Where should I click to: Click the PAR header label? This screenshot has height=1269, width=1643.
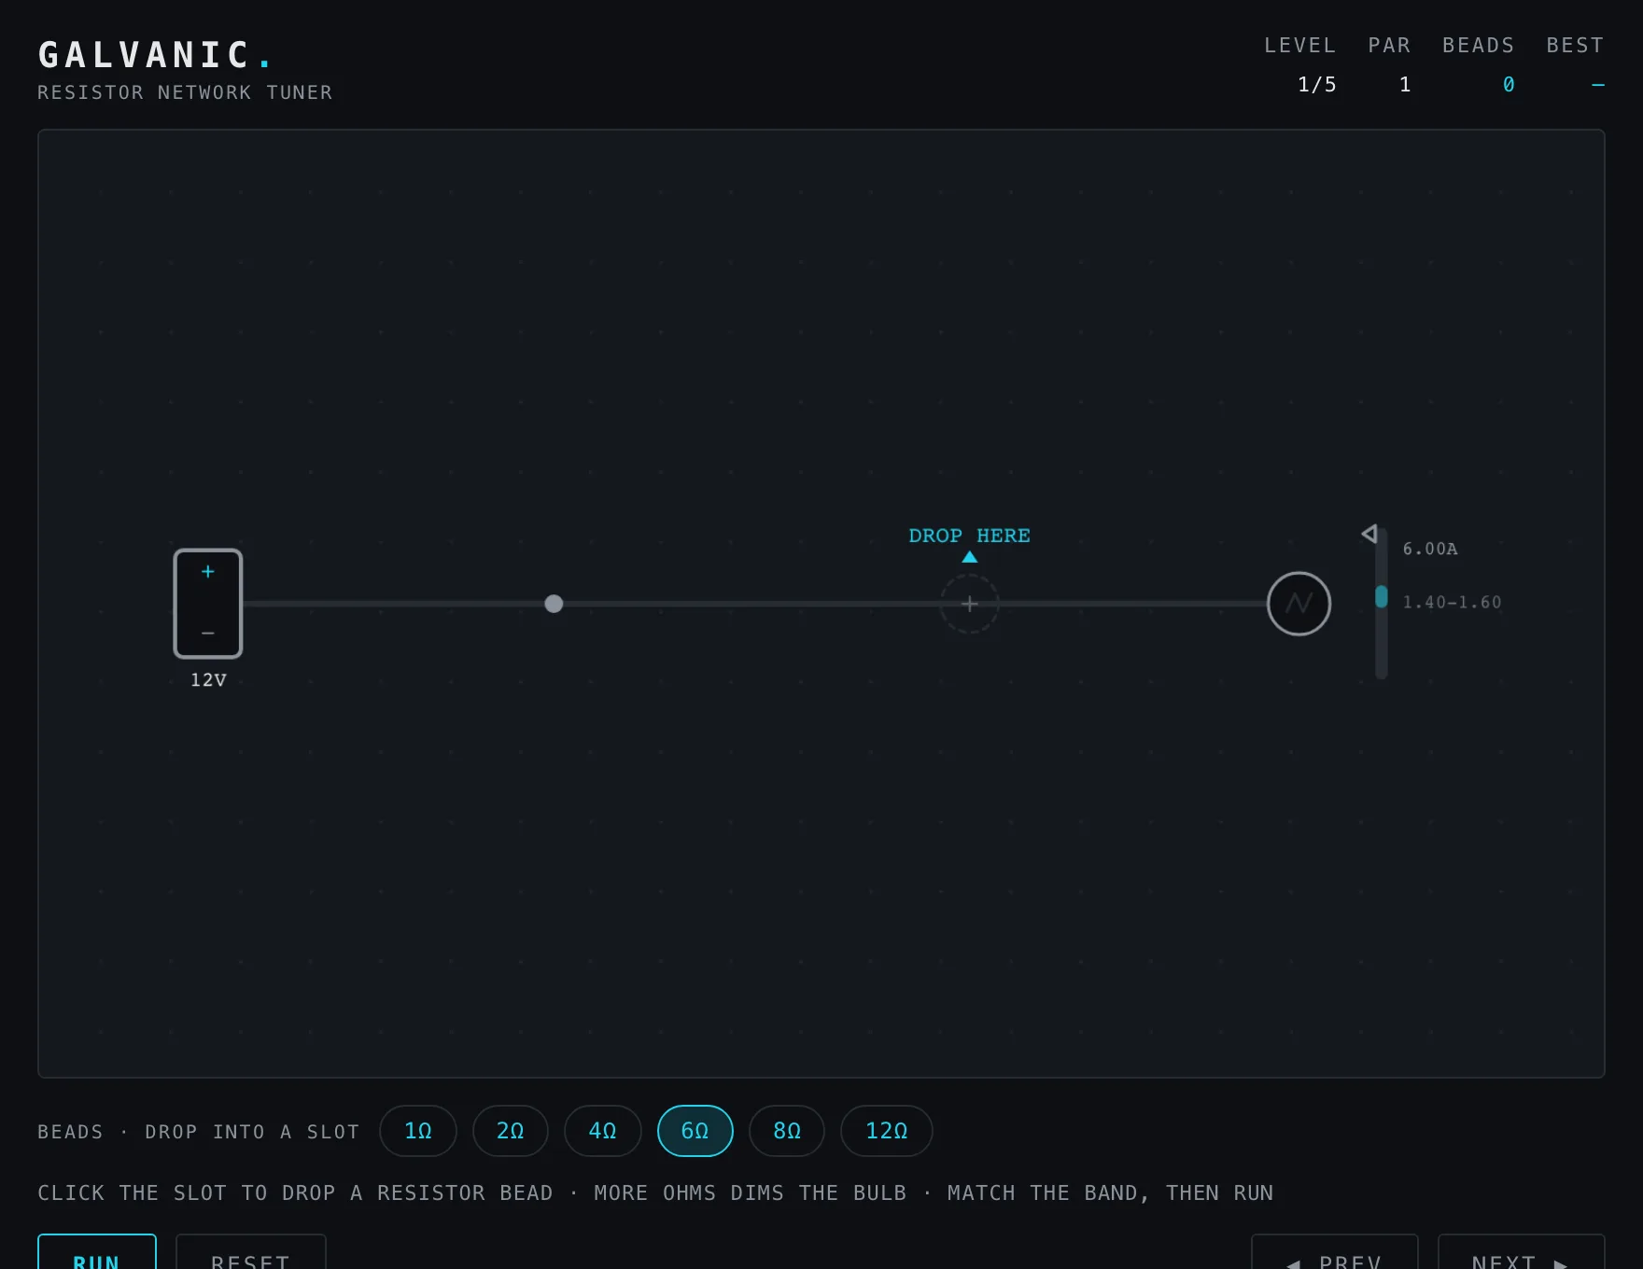pos(1390,45)
